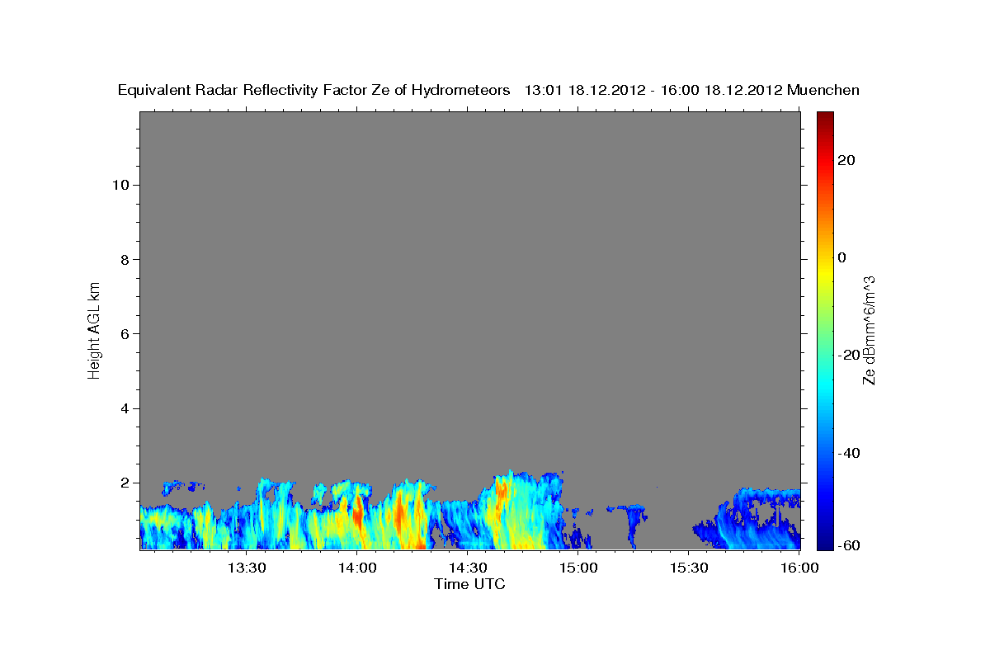
Task: Click the height tick label '2'
Action: click(123, 483)
